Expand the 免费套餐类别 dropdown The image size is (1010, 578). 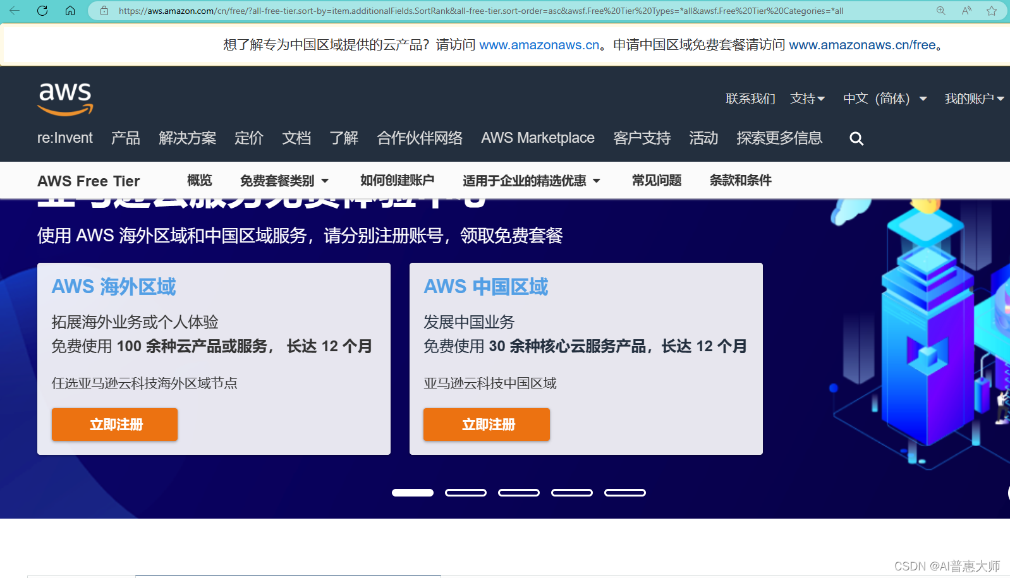[284, 181]
